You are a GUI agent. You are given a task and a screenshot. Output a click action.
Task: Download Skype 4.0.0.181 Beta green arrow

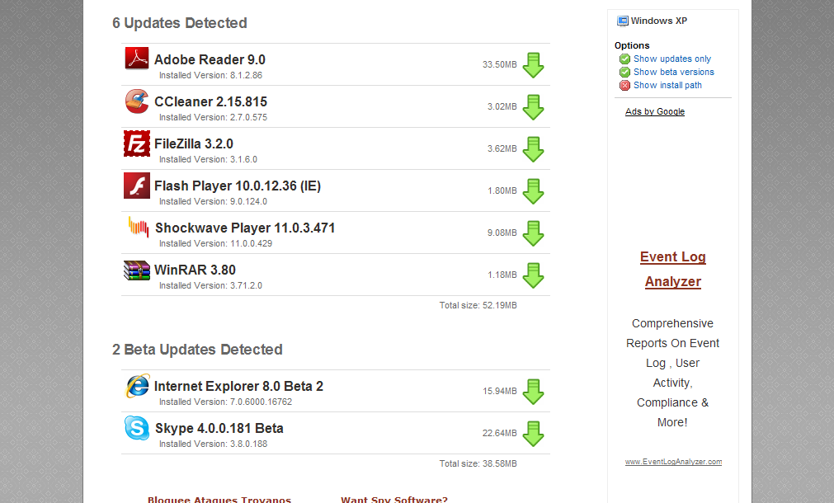tap(533, 434)
